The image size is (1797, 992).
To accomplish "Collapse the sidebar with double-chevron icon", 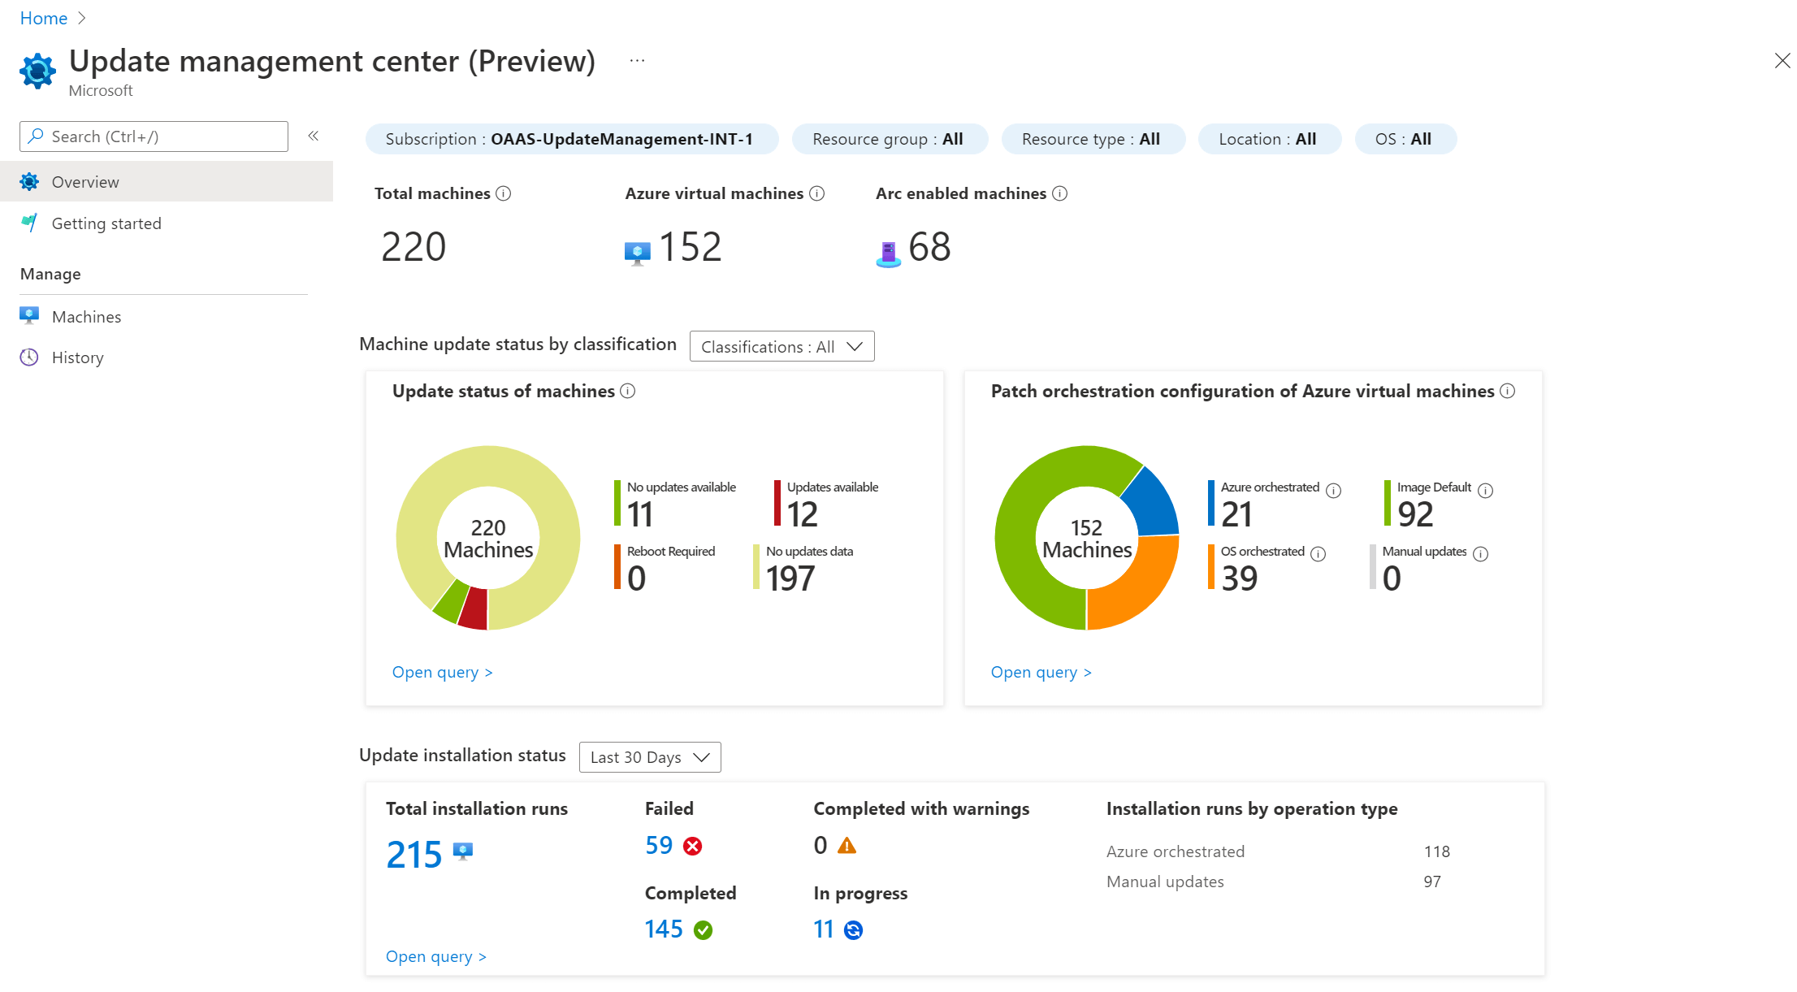I will tap(314, 136).
